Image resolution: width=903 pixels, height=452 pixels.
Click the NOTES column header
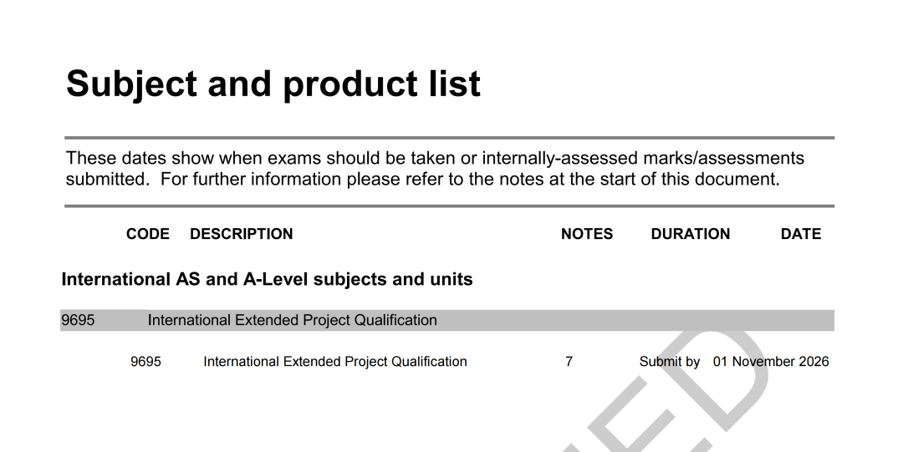[587, 234]
